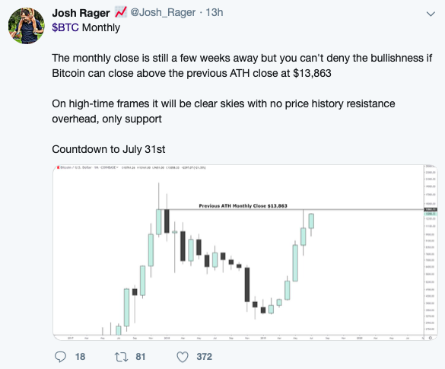This screenshot has width=445, height=369.
Task: View the 18 replies count
Action: click(81, 357)
